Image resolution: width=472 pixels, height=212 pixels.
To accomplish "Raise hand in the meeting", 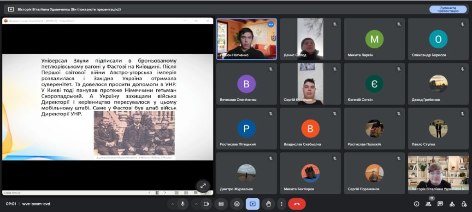I will (268, 204).
